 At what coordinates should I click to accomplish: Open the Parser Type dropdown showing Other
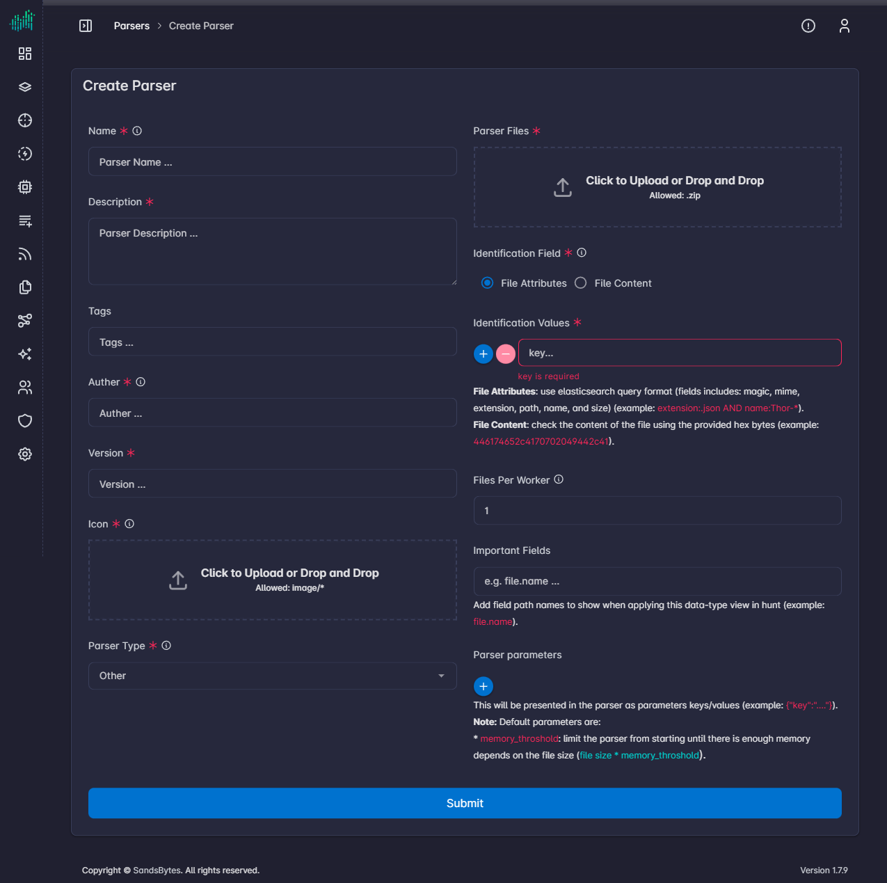273,676
